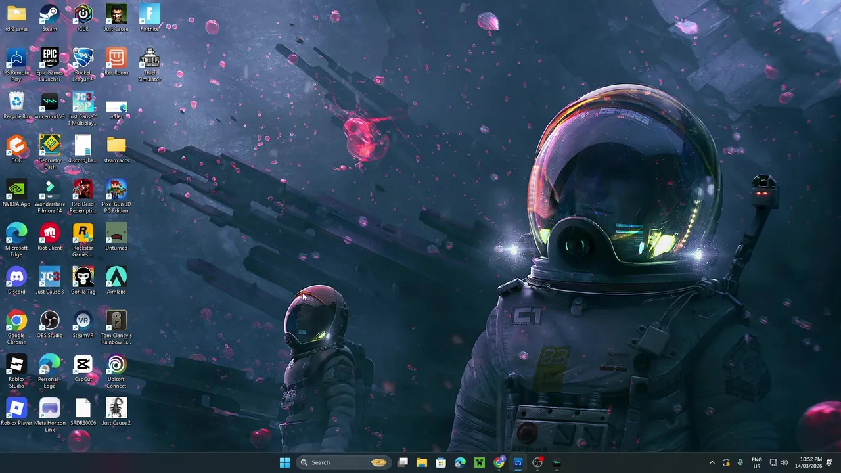Launch Epic Games Launcher
The image size is (841, 473).
tap(49, 65)
